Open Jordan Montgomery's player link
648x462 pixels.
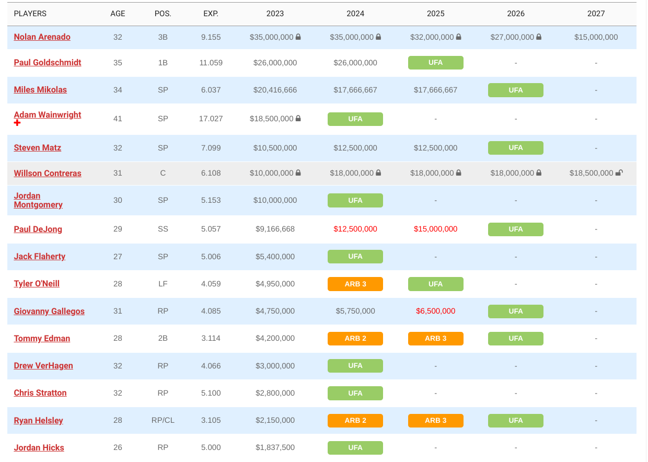38,200
